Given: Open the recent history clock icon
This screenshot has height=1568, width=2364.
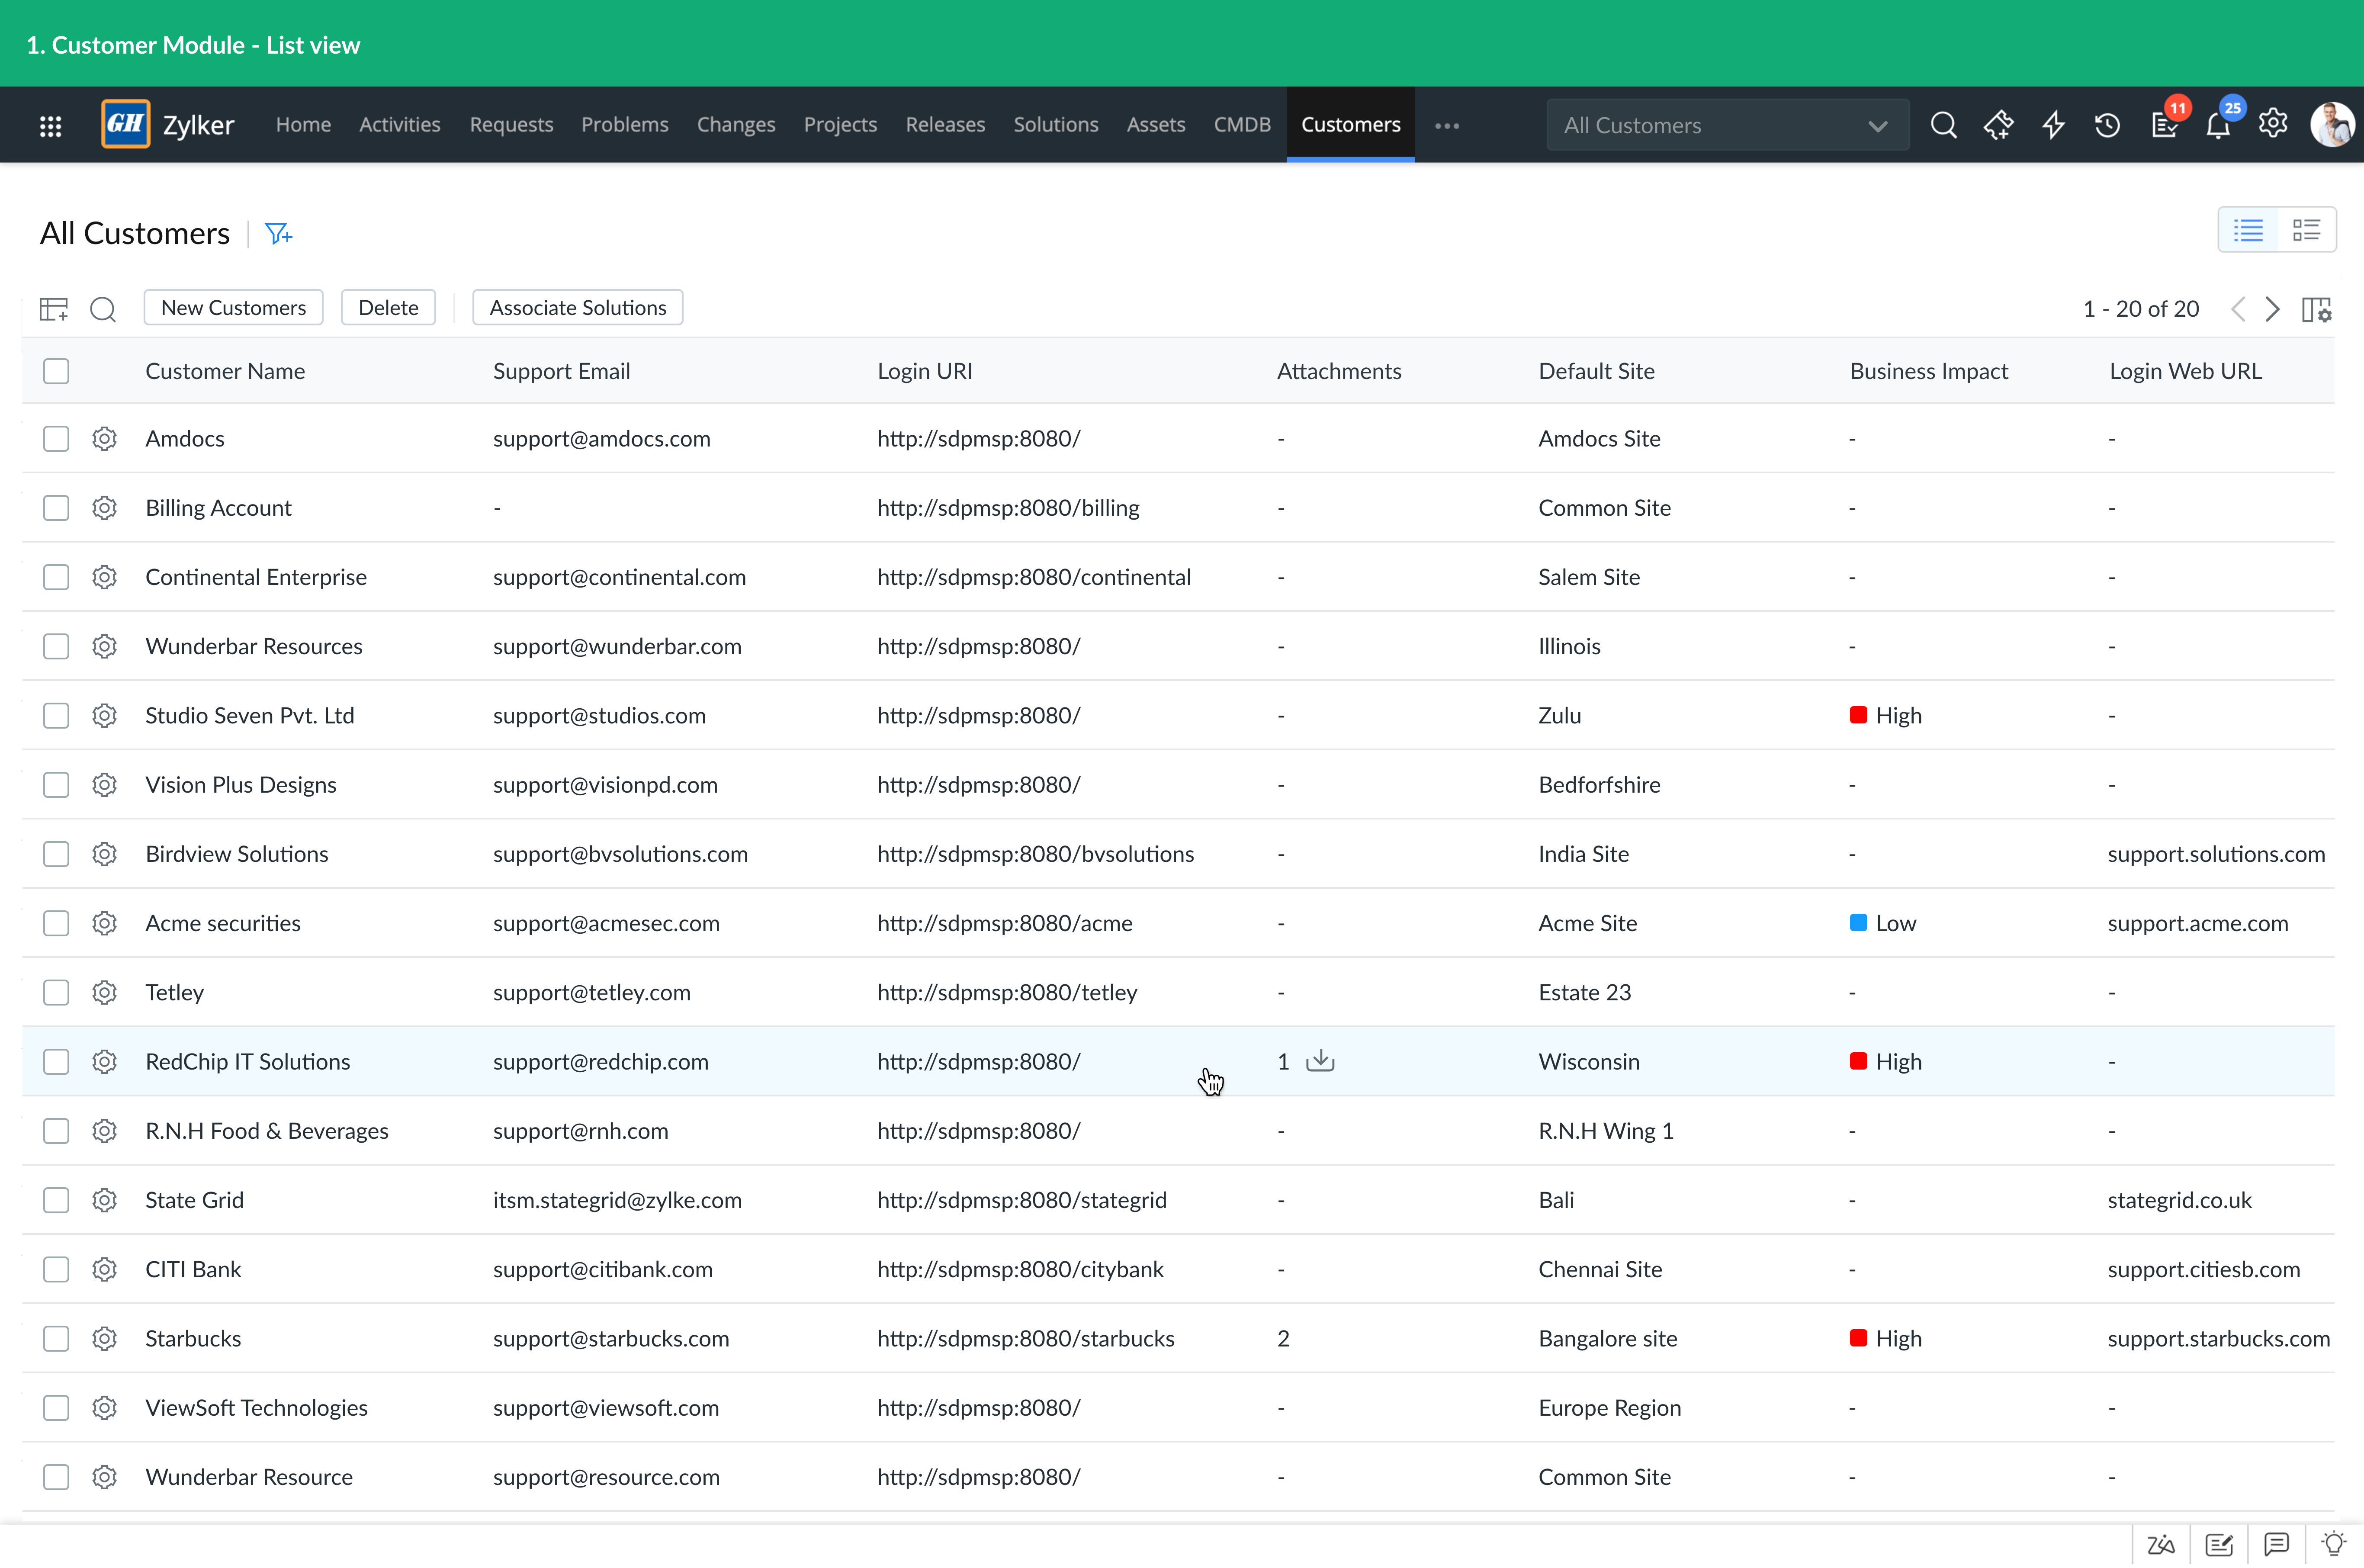Looking at the screenshot, I should coord(2107,125).
